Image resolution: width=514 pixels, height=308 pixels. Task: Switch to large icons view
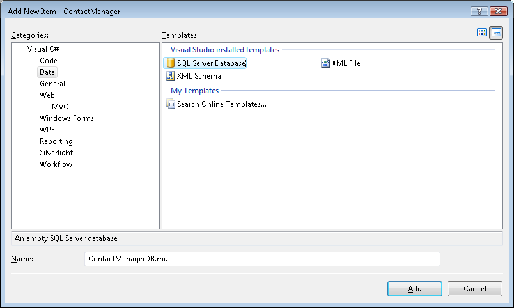482,33
